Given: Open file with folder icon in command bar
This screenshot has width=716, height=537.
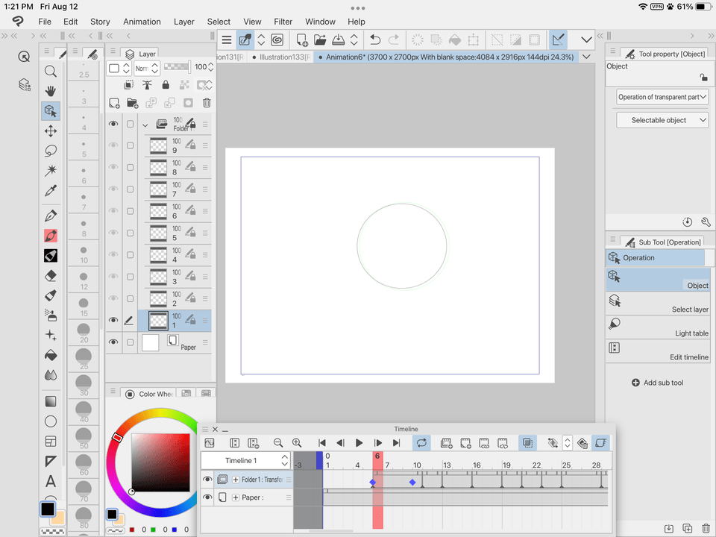Looking at the screenshot, I should [320, 40].
